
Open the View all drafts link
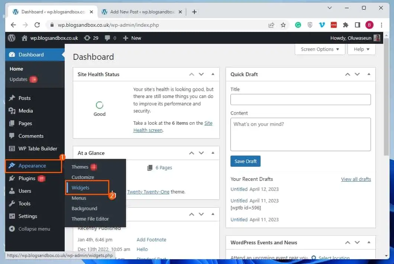click(x=356, y=179)
